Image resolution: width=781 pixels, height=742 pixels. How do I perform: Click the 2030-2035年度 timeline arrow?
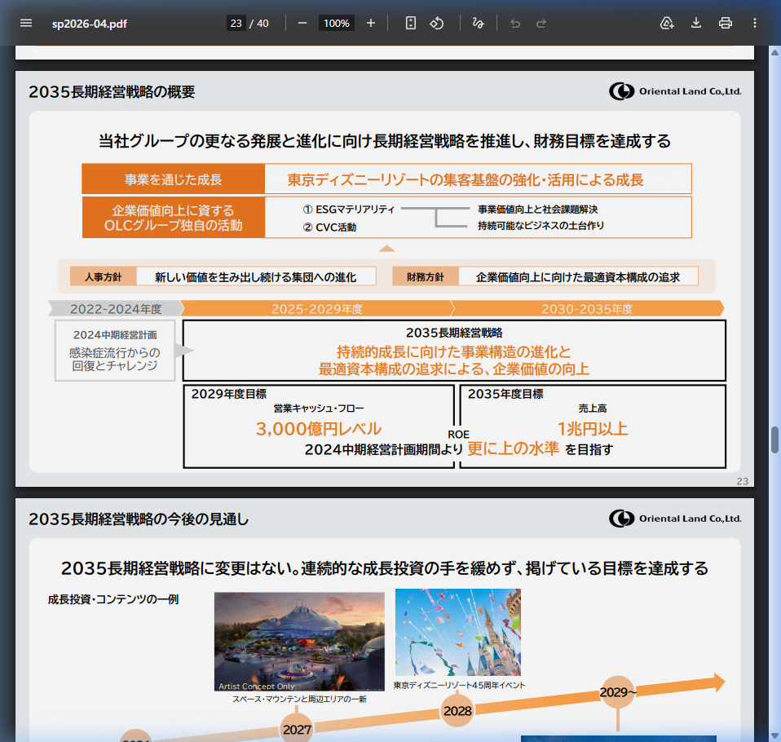click(x=587, y=308)
